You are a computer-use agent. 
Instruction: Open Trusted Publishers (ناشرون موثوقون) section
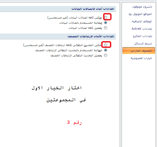pos(142,7)
